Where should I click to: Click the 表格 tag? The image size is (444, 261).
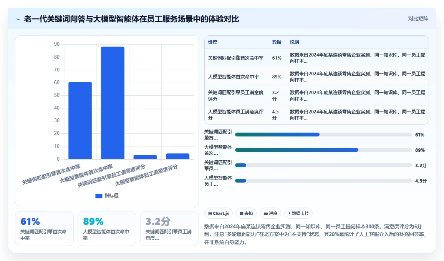click(x=246, y=213)
